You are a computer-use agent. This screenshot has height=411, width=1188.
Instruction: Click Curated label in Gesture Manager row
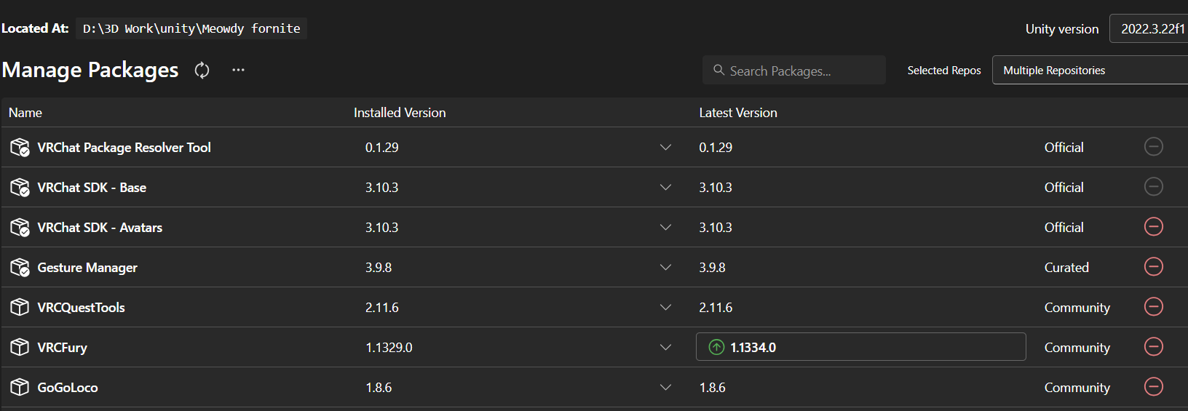point(1066,268)
